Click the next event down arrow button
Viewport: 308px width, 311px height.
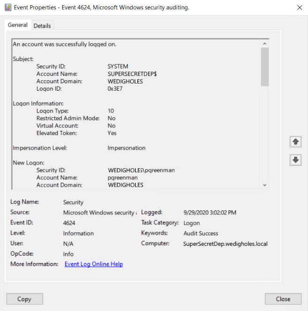(x=295, y=160)
